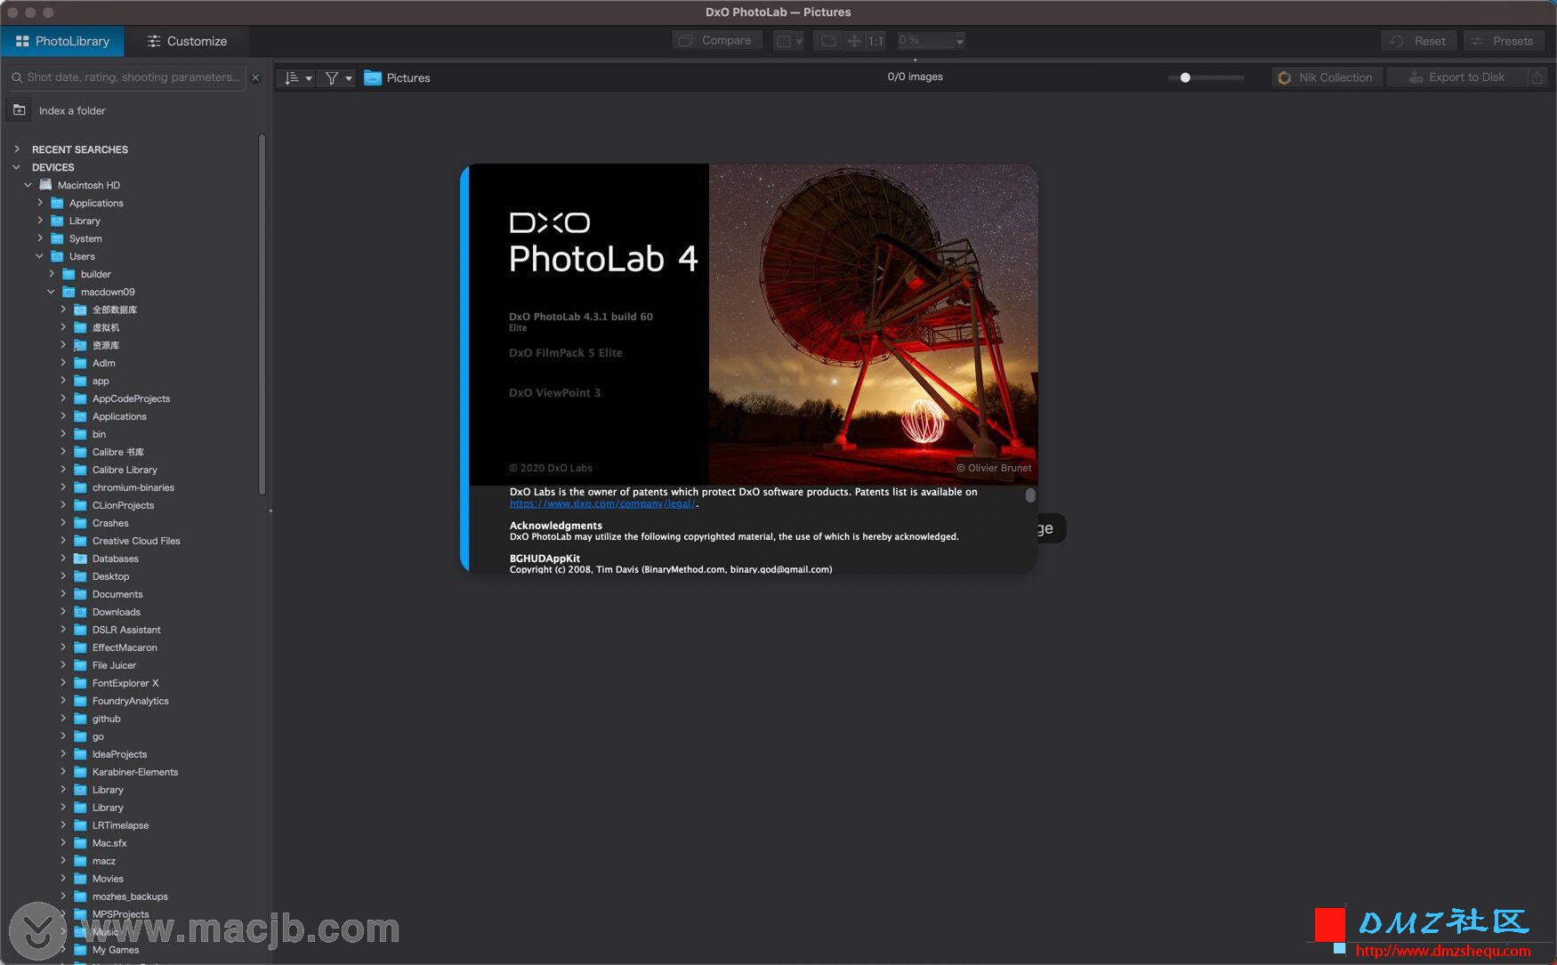Click the 1:1 zoom icon
Viewport: 1557px width, 965px height.
[x=875, y=40]
